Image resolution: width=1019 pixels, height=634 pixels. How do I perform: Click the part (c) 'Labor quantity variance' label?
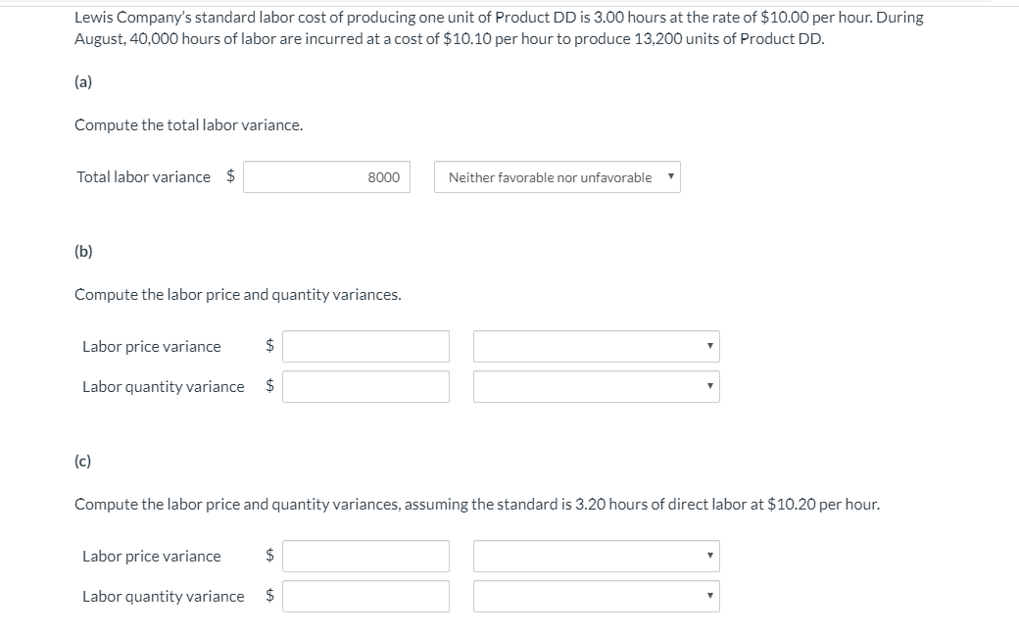click(164, 597)
